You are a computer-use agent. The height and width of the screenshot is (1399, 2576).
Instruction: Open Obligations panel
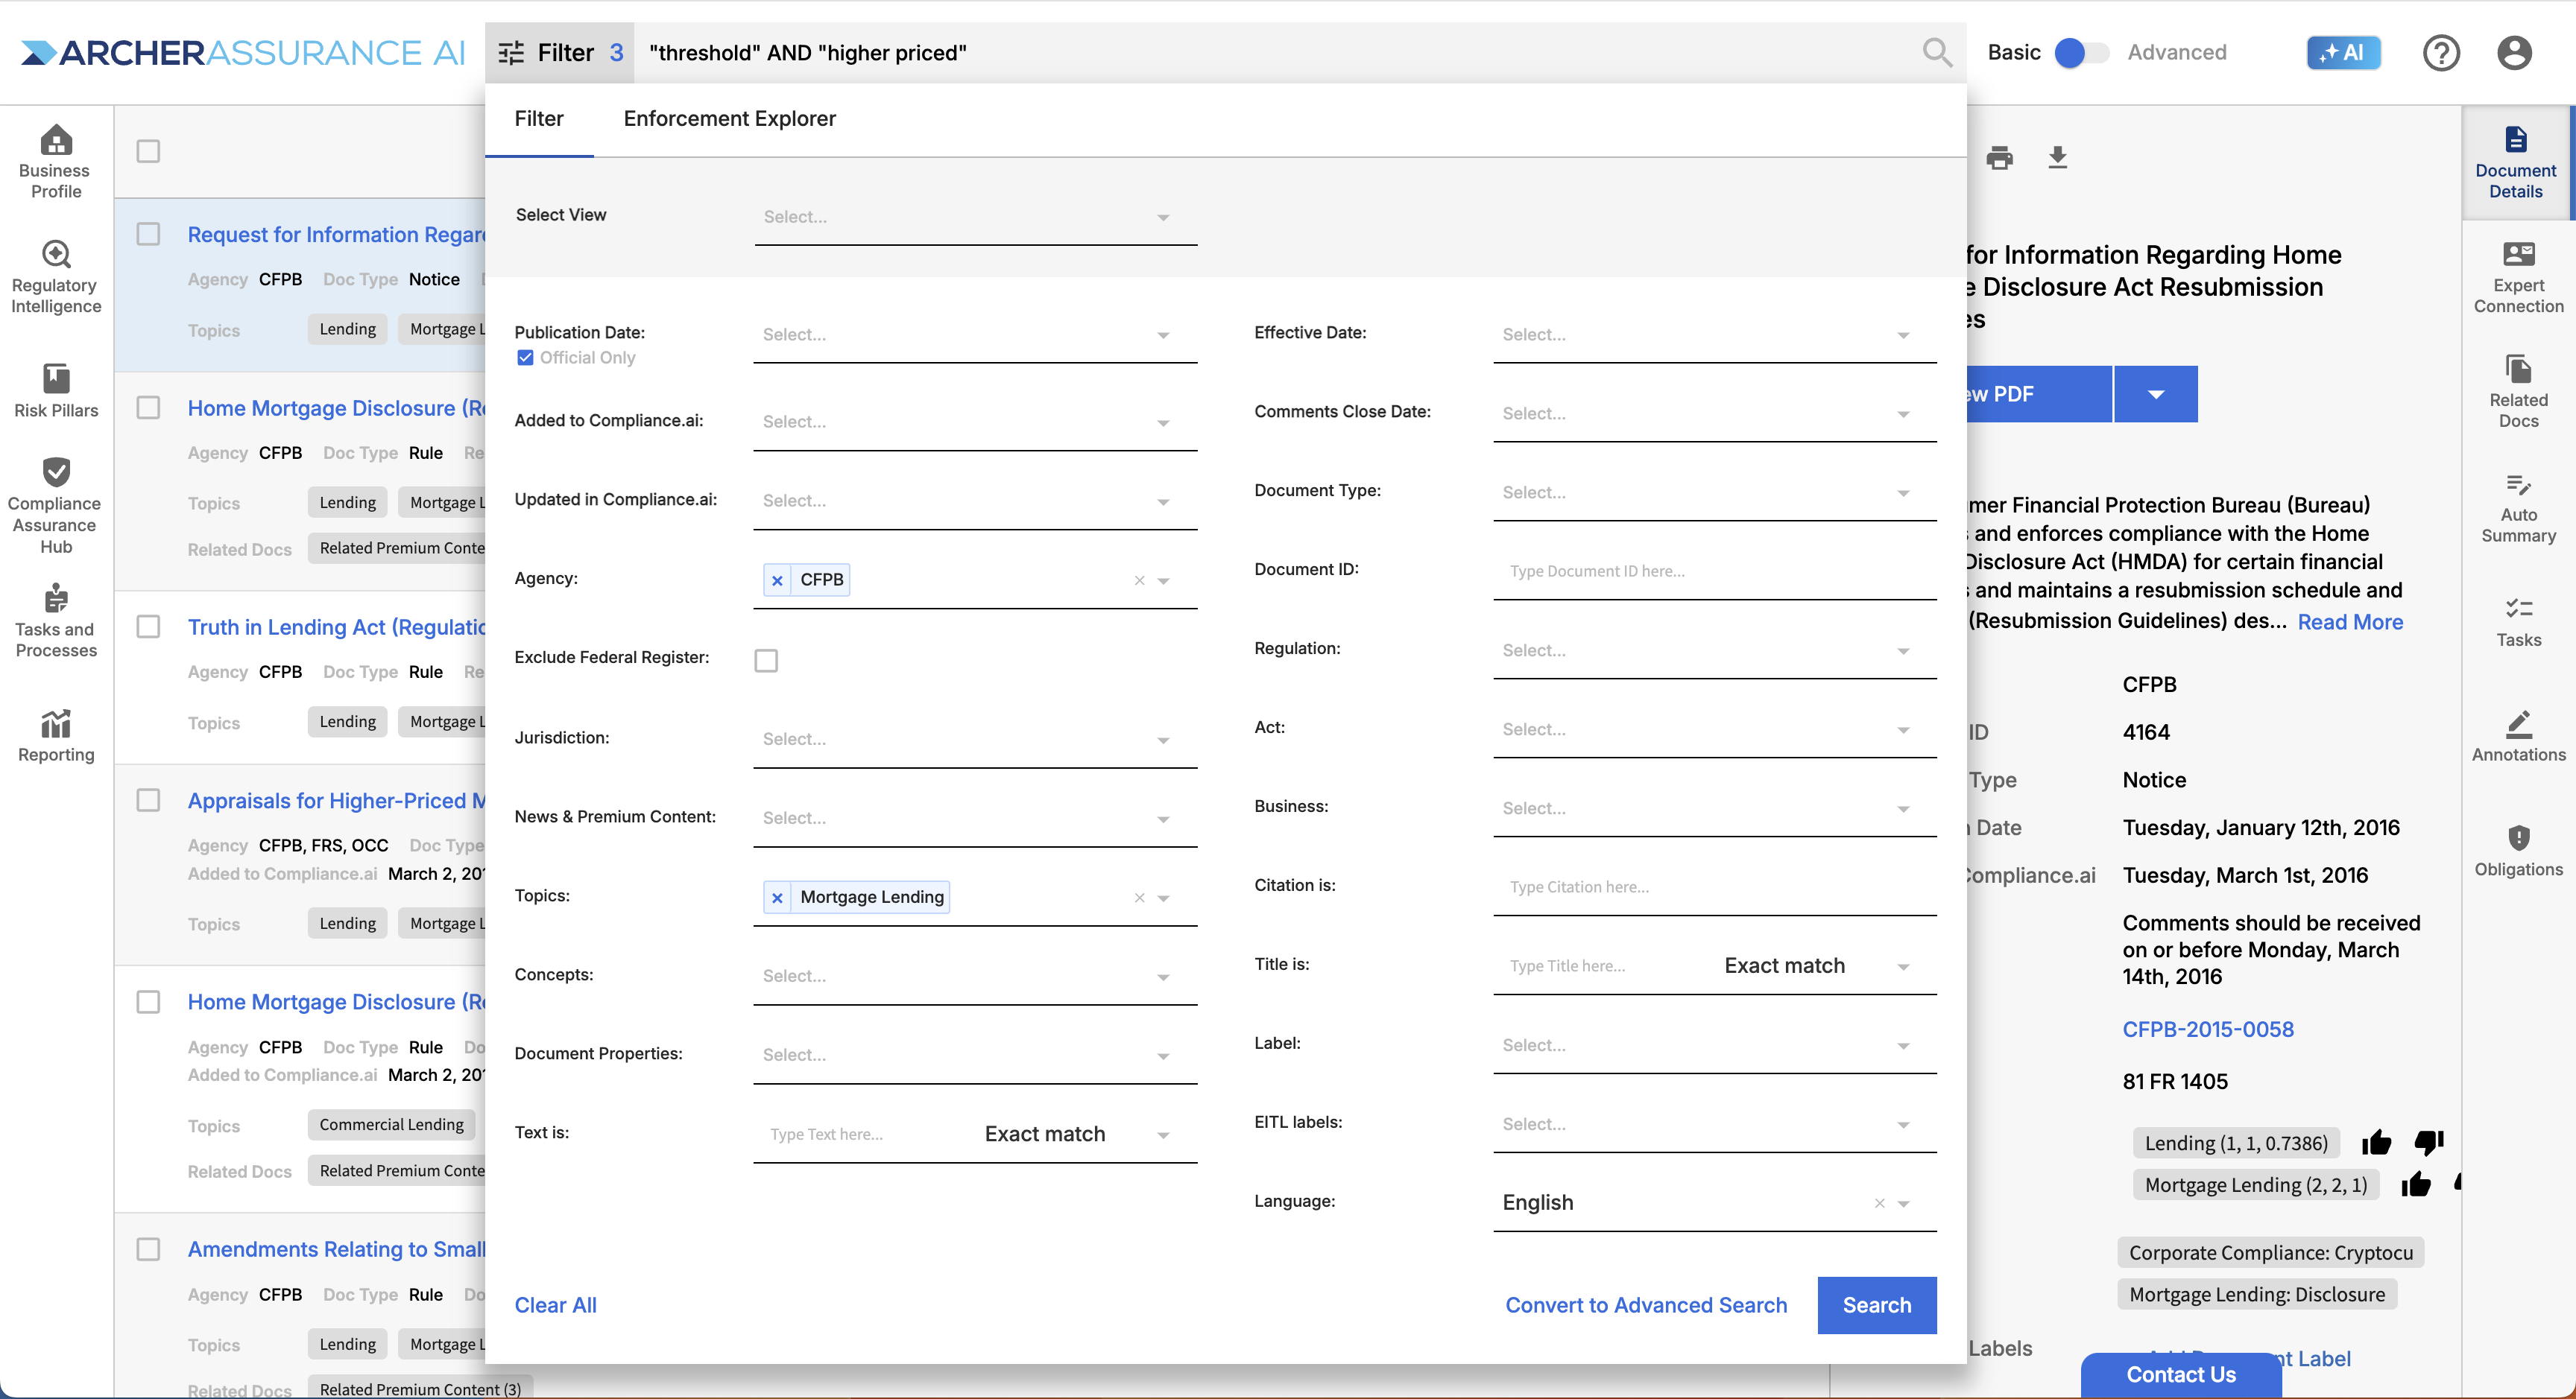point(2518,851)
